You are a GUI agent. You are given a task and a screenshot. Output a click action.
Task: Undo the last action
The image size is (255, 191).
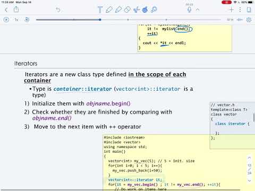(x=58, y=10)
